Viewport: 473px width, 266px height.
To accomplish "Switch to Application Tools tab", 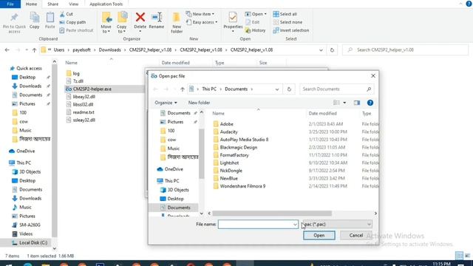I will tap(106, 4).
